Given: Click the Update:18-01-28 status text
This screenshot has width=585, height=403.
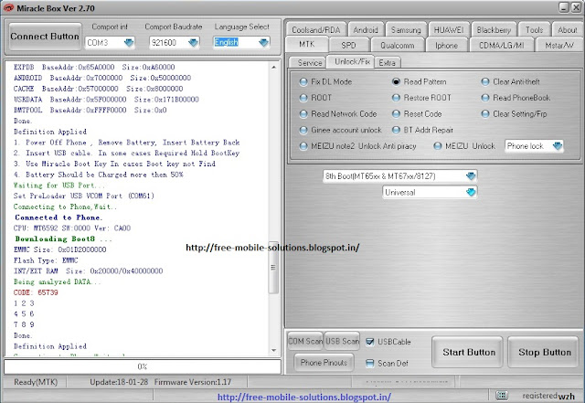Looking at the screenshot, I should tap(119, 382).
